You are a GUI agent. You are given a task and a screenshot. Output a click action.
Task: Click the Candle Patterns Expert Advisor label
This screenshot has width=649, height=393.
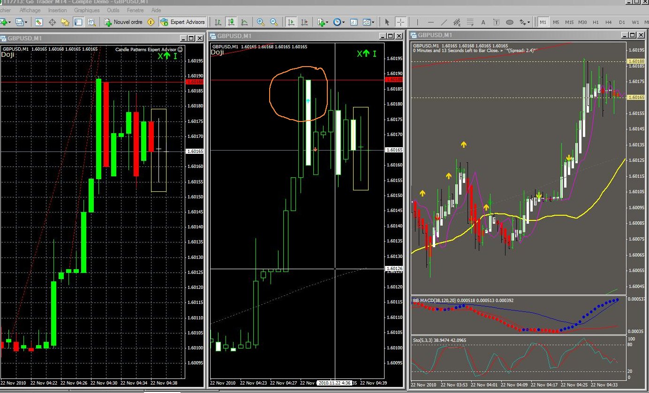(146, 49)
